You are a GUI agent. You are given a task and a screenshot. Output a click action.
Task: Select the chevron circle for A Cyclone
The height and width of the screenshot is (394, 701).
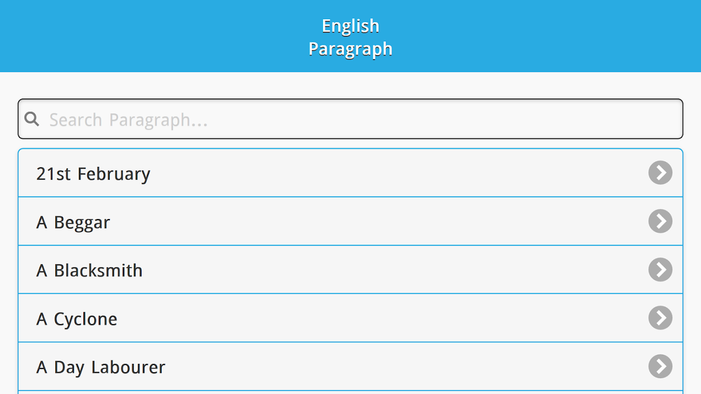coord(660,318)
